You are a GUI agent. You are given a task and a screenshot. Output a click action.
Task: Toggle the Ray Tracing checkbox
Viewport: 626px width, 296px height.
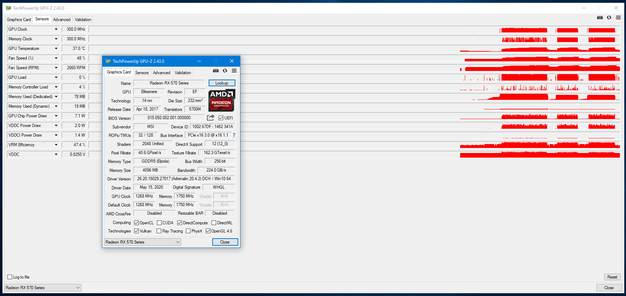[x=159, y=231]
